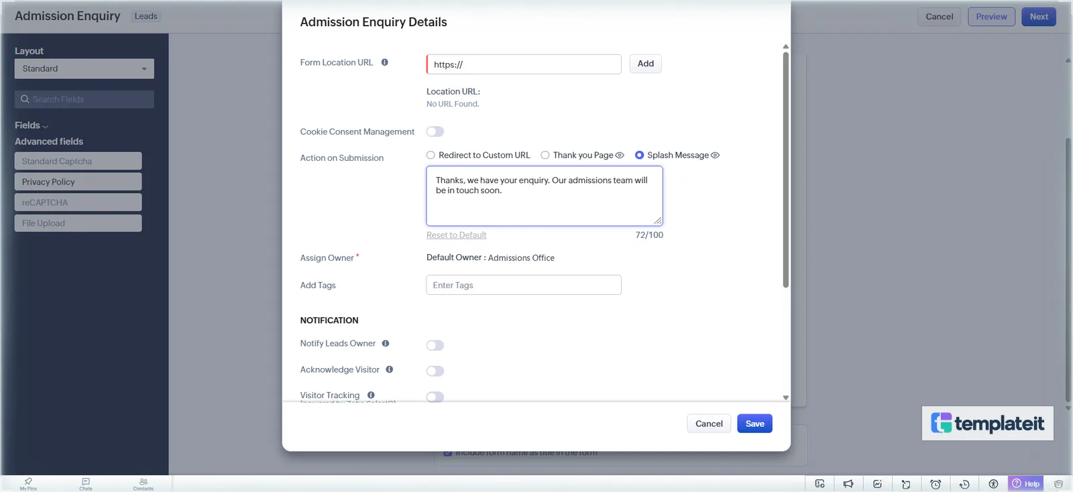The height and width of the screenshot is (492, 1073).
Task: Focus the Form Location URL field
Action: [524, 64]
